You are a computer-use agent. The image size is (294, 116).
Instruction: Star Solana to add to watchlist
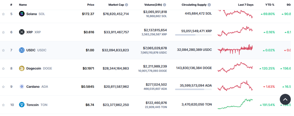pyautogui.click(x=3, y=14)
